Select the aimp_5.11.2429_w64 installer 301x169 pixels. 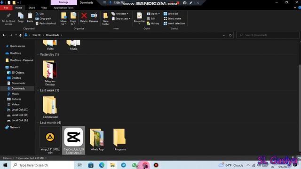[x=50, y=140]
